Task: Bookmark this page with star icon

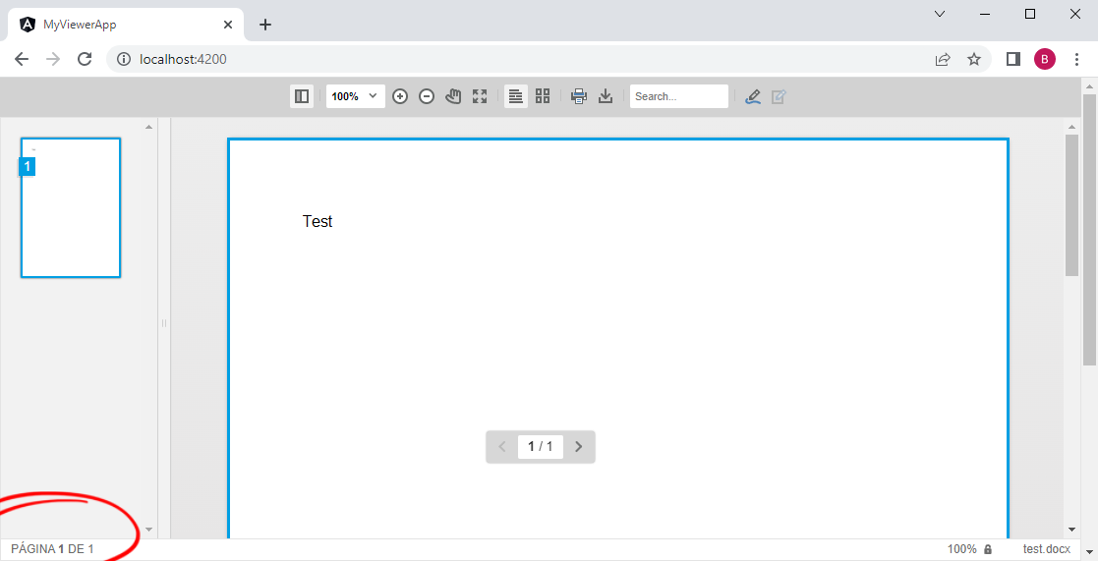Action: (974, 60)
